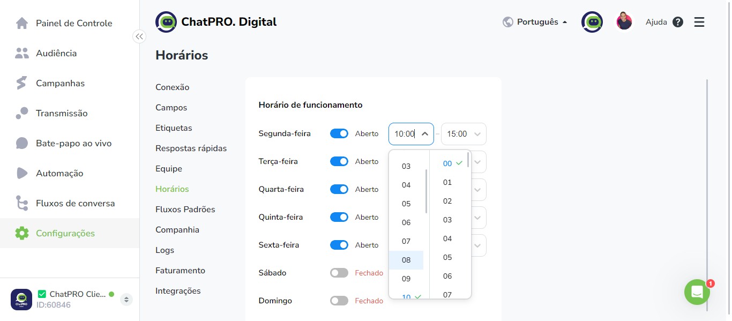This screenshot has height=321, width=732.
Task: Click the Bate-papo ao vivo chat bubble icon
Action: tap(22, 143)
